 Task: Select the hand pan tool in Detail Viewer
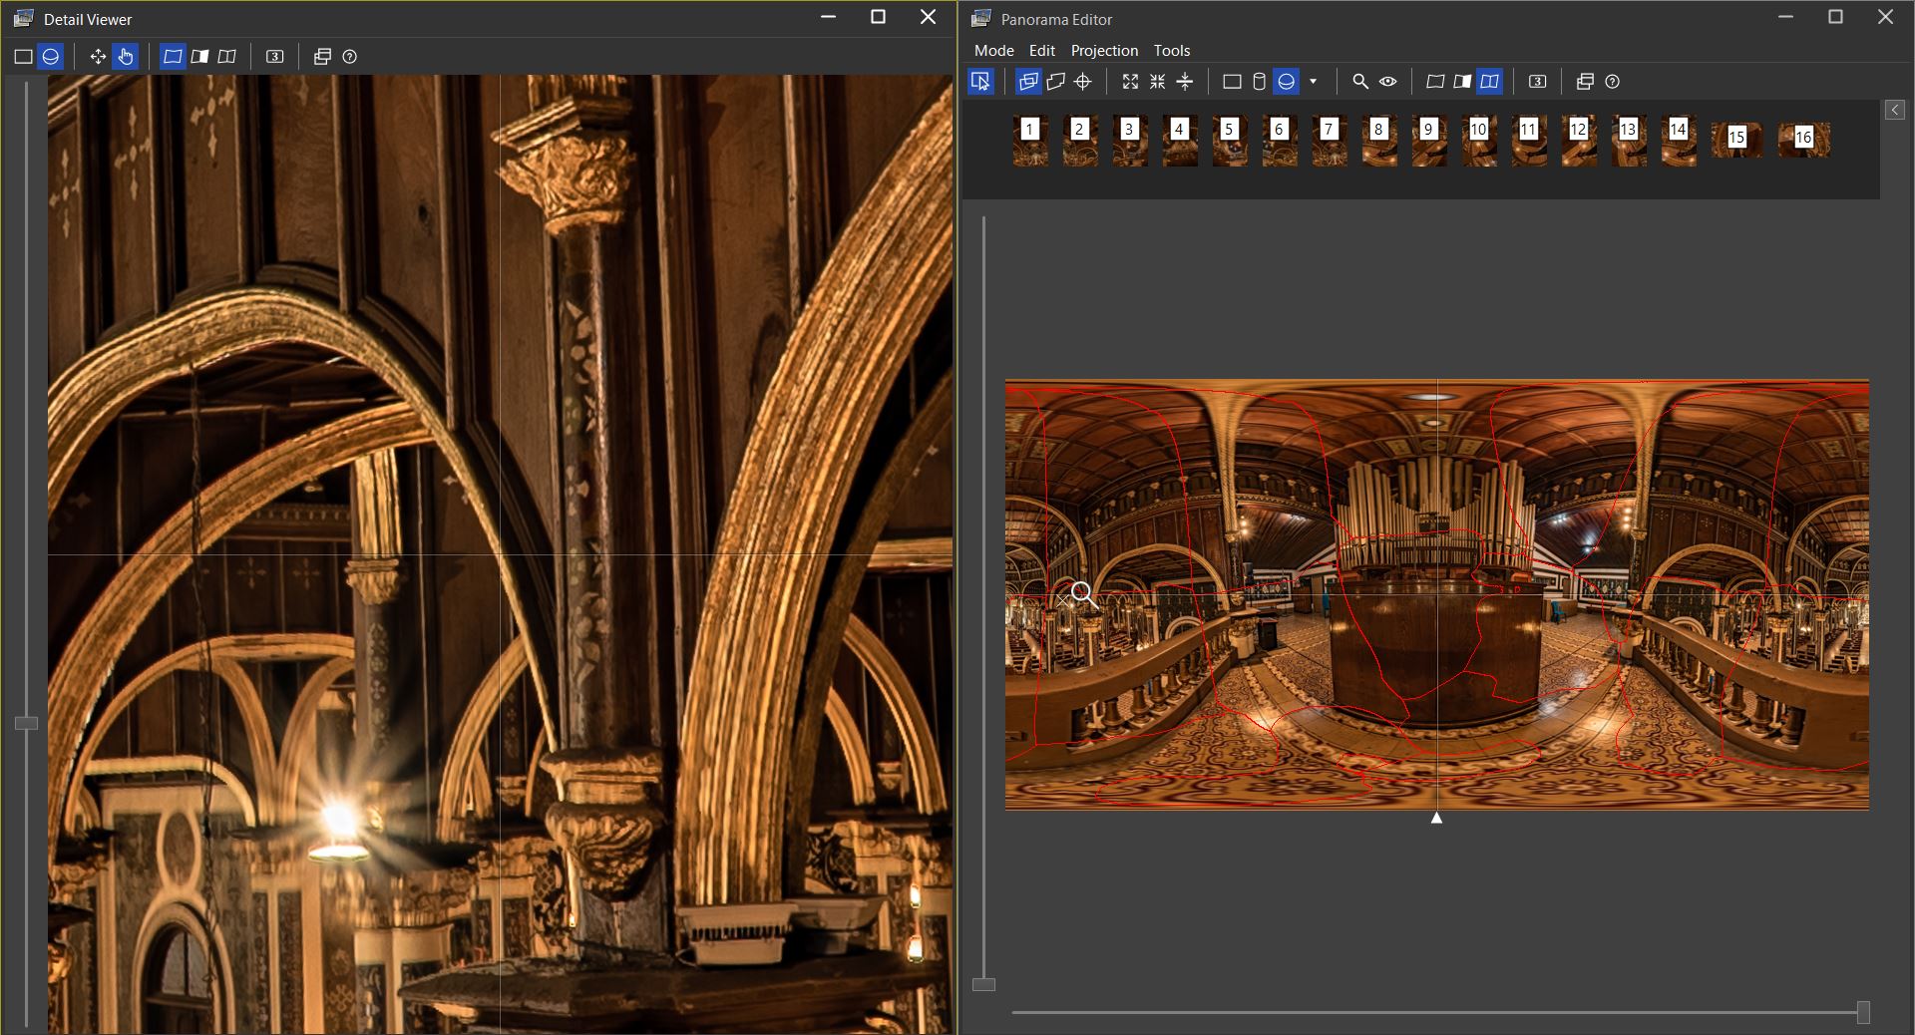pyautogui.click(x=126, y=57)
